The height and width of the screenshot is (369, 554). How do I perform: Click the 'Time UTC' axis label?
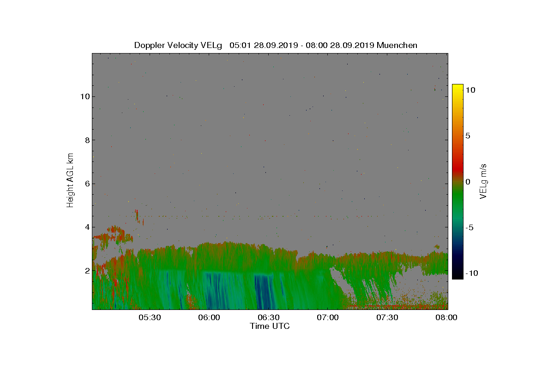(270, 326)
